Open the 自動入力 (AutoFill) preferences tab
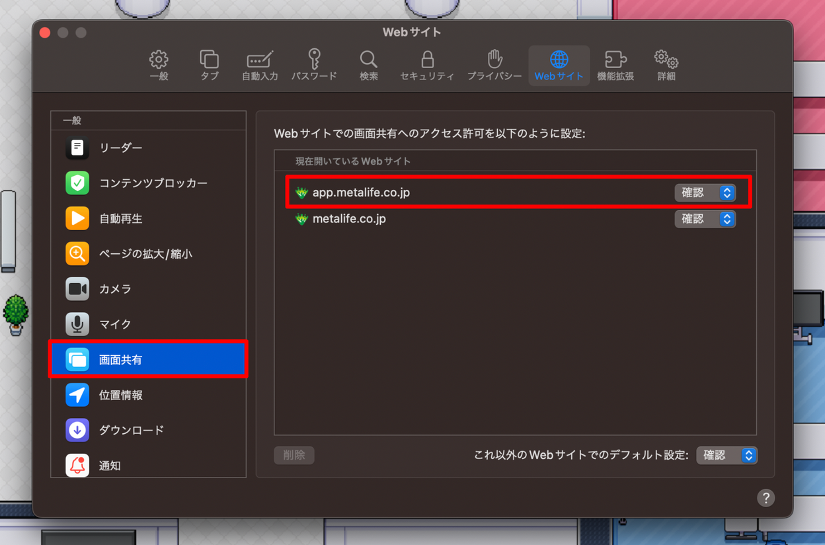The width and height of the screenshot is (825, 545). tap(260, 65)
